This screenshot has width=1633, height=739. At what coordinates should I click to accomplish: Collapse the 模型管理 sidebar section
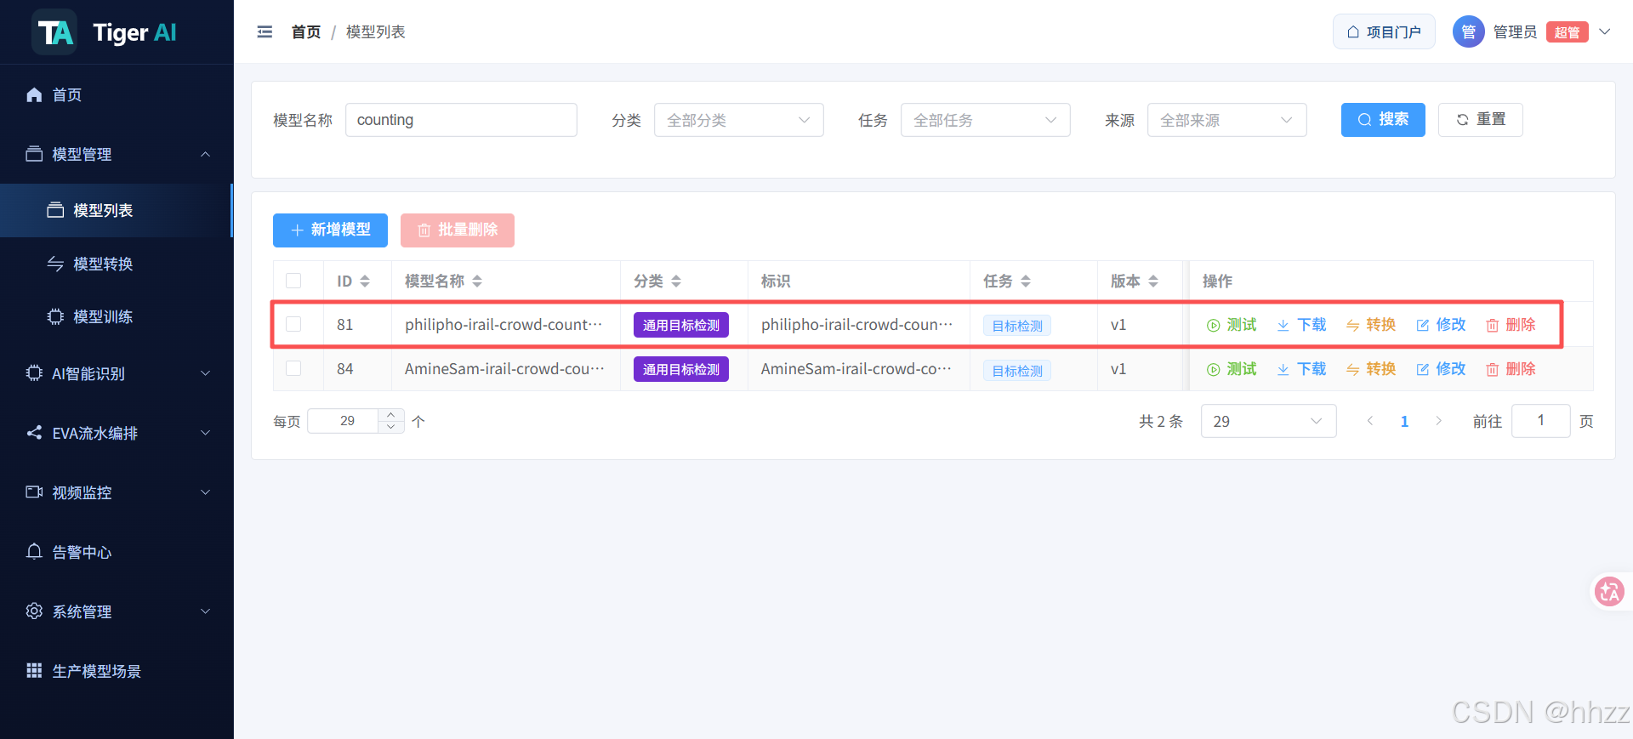click(x=117, y=154)
